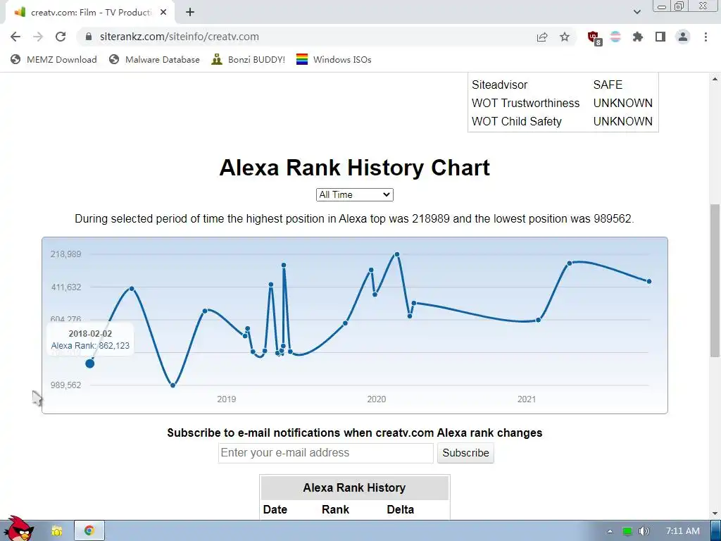Close the creatv.com tab
The height and width of the screenshot is (541, 721).
click(163, 13)
